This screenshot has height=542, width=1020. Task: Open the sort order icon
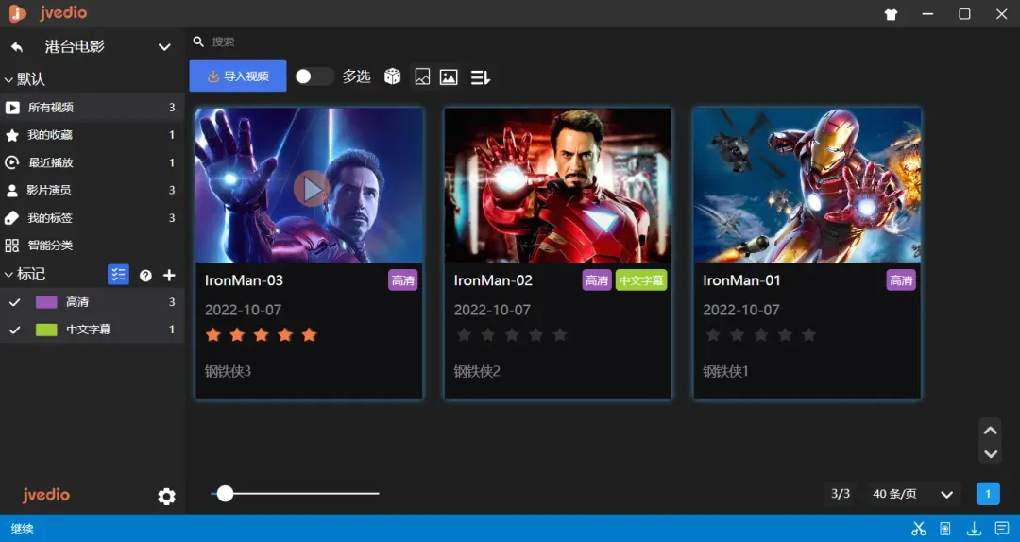coord(480,77)
